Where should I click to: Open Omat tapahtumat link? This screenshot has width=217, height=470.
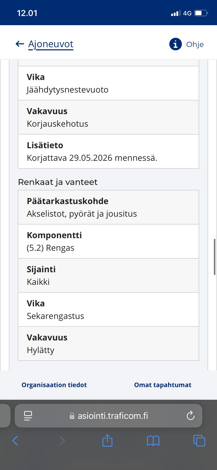(x=163, y=385)
